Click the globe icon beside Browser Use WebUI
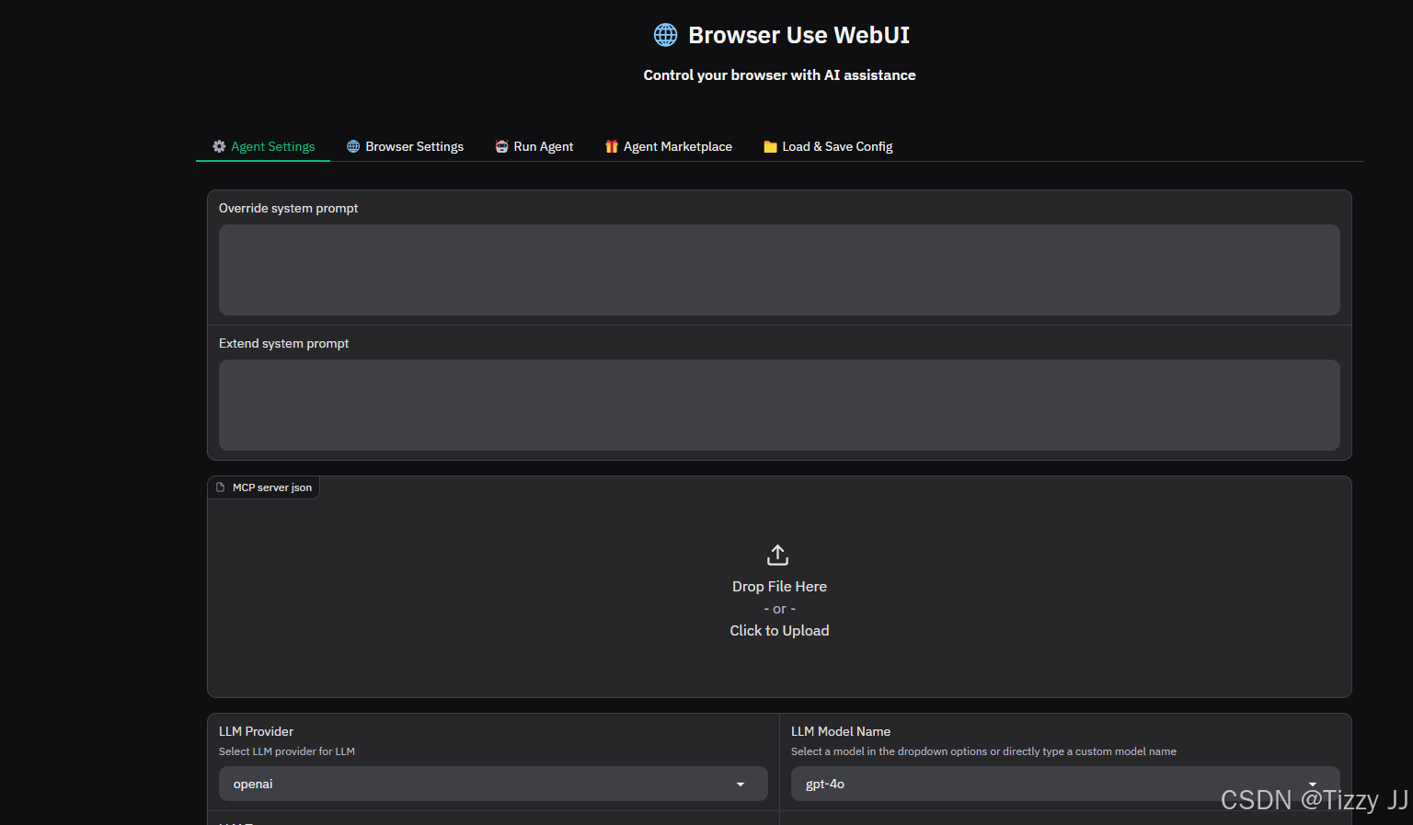The height and width of the screenshot is (825, 1413). click(x=665, y=35)
